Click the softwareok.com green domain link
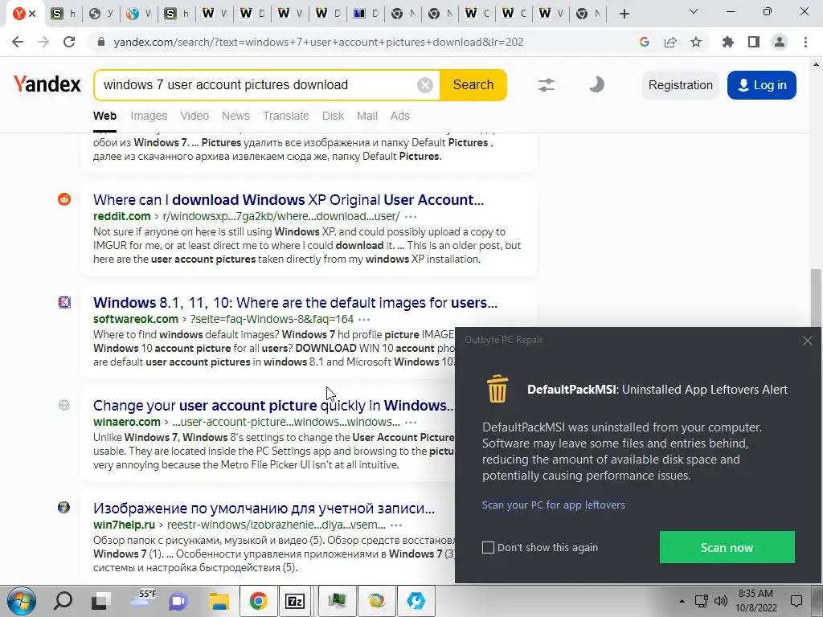 pos(135,319)
